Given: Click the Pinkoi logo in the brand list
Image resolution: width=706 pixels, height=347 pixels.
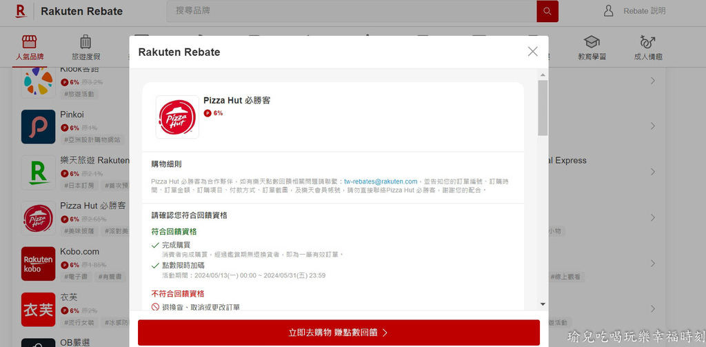Looking at the screenshot, I should 39,127.
